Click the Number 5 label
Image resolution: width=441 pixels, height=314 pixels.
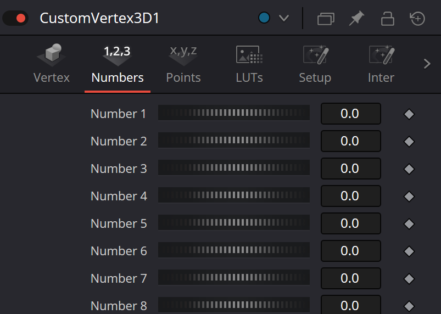[x=119, y=223]
